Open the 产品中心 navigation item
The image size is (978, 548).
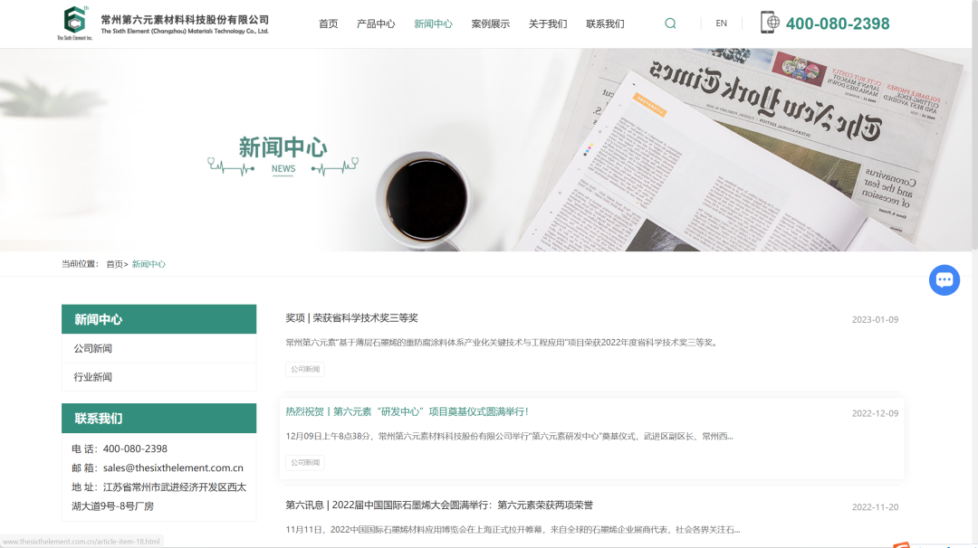click(377, 24)
